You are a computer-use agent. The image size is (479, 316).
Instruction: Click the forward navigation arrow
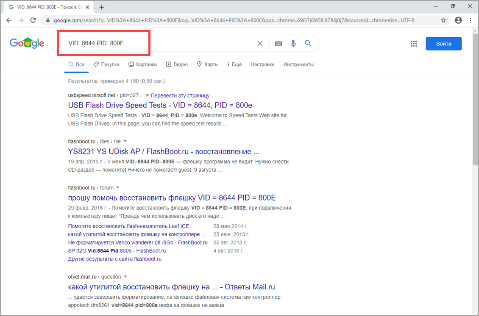click(21, 20)
